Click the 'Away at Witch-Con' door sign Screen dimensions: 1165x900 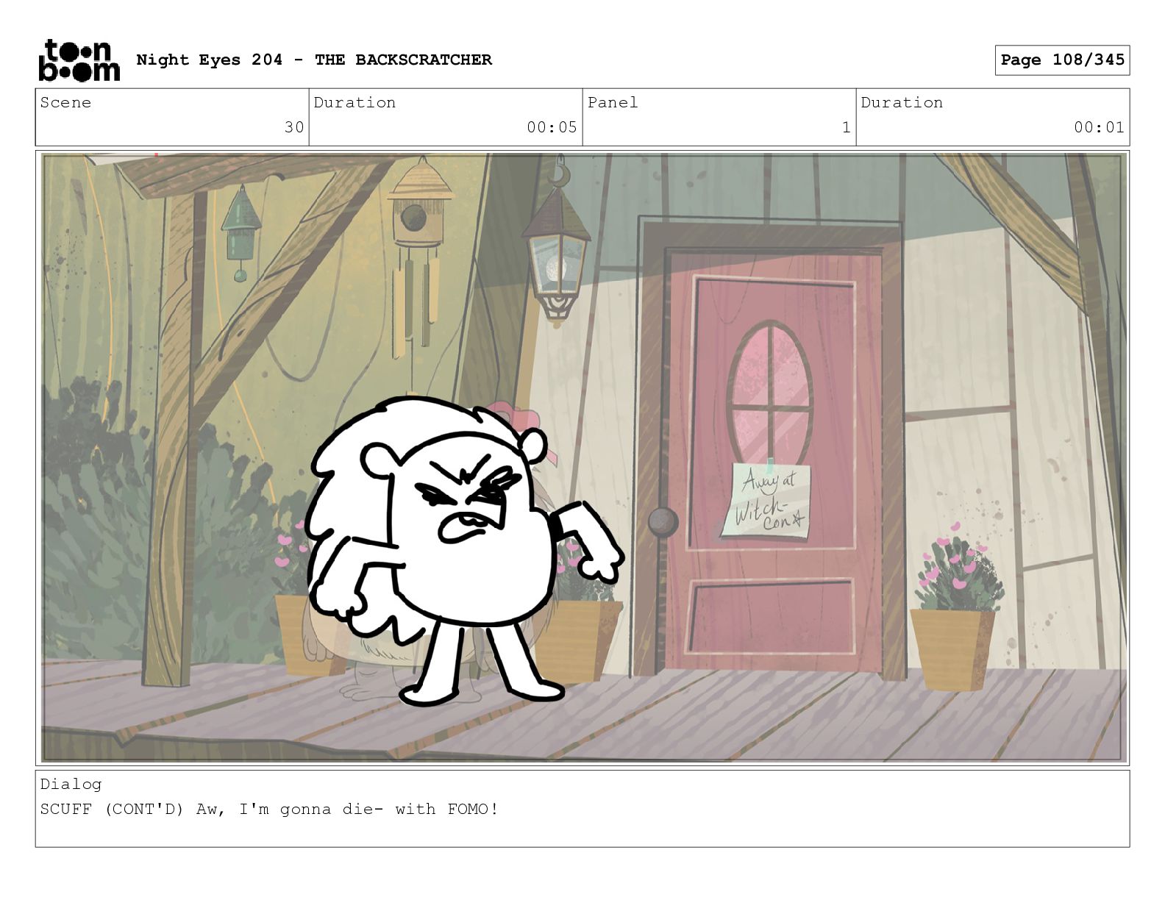click(766, 500)
